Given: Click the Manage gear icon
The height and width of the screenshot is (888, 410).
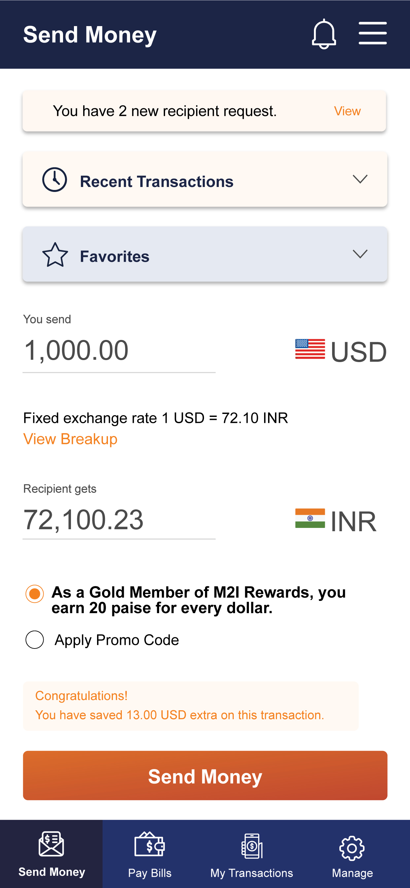Looking at the screenshot, I should point(352,848).
